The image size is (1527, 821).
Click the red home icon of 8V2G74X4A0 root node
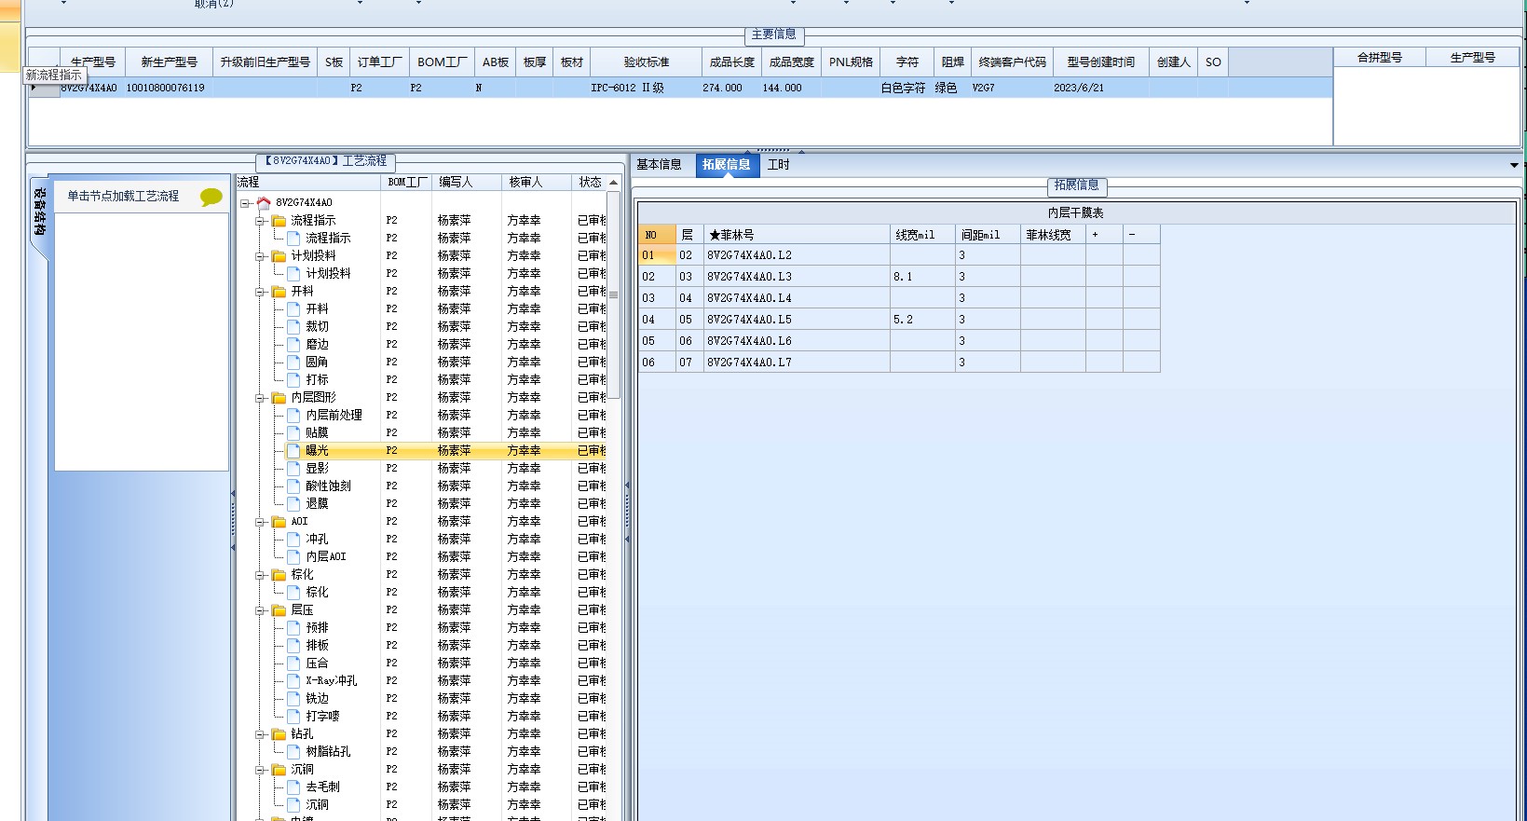(x=264, y=202)
